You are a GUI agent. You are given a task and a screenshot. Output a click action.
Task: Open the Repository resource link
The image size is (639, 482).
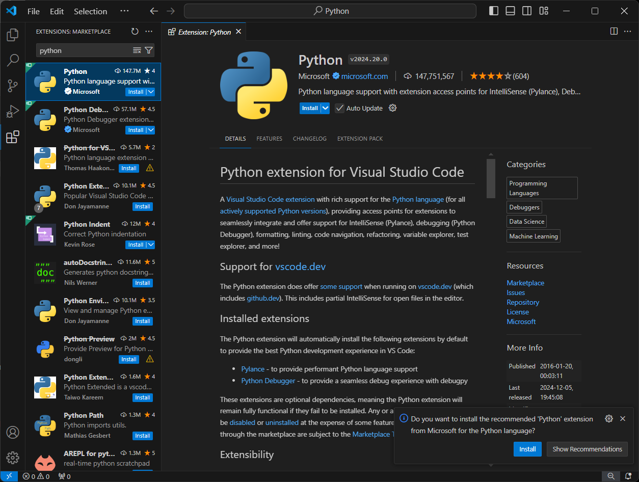[x=523, y=302]
